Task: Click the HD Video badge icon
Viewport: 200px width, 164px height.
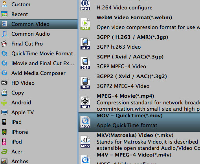Action: [4, 83]
